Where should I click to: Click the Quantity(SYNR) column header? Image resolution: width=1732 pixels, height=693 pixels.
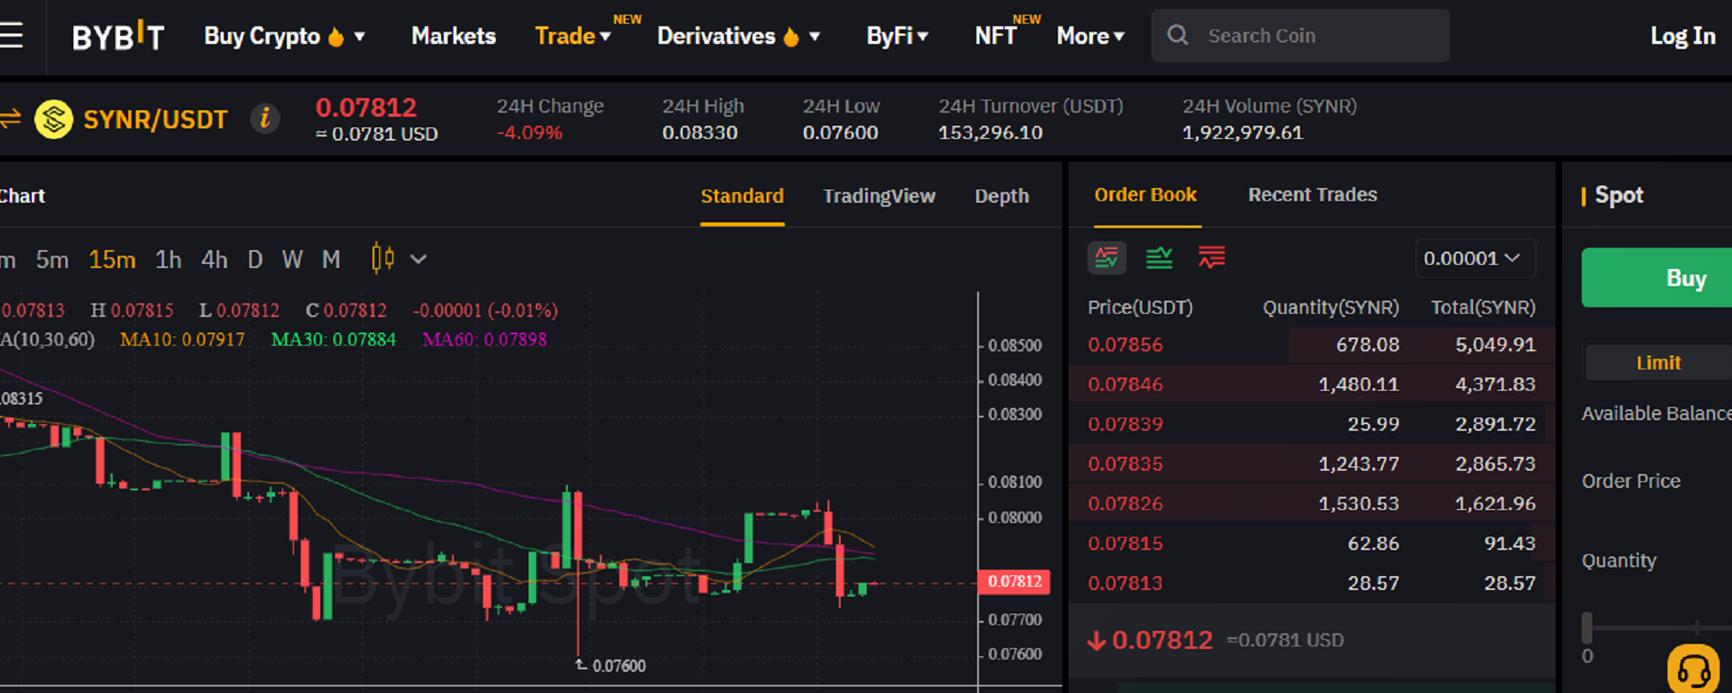pos(1331,307)
